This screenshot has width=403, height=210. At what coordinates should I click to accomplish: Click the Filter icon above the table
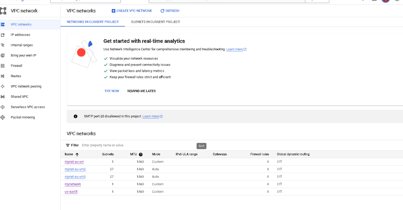[68, 145]
